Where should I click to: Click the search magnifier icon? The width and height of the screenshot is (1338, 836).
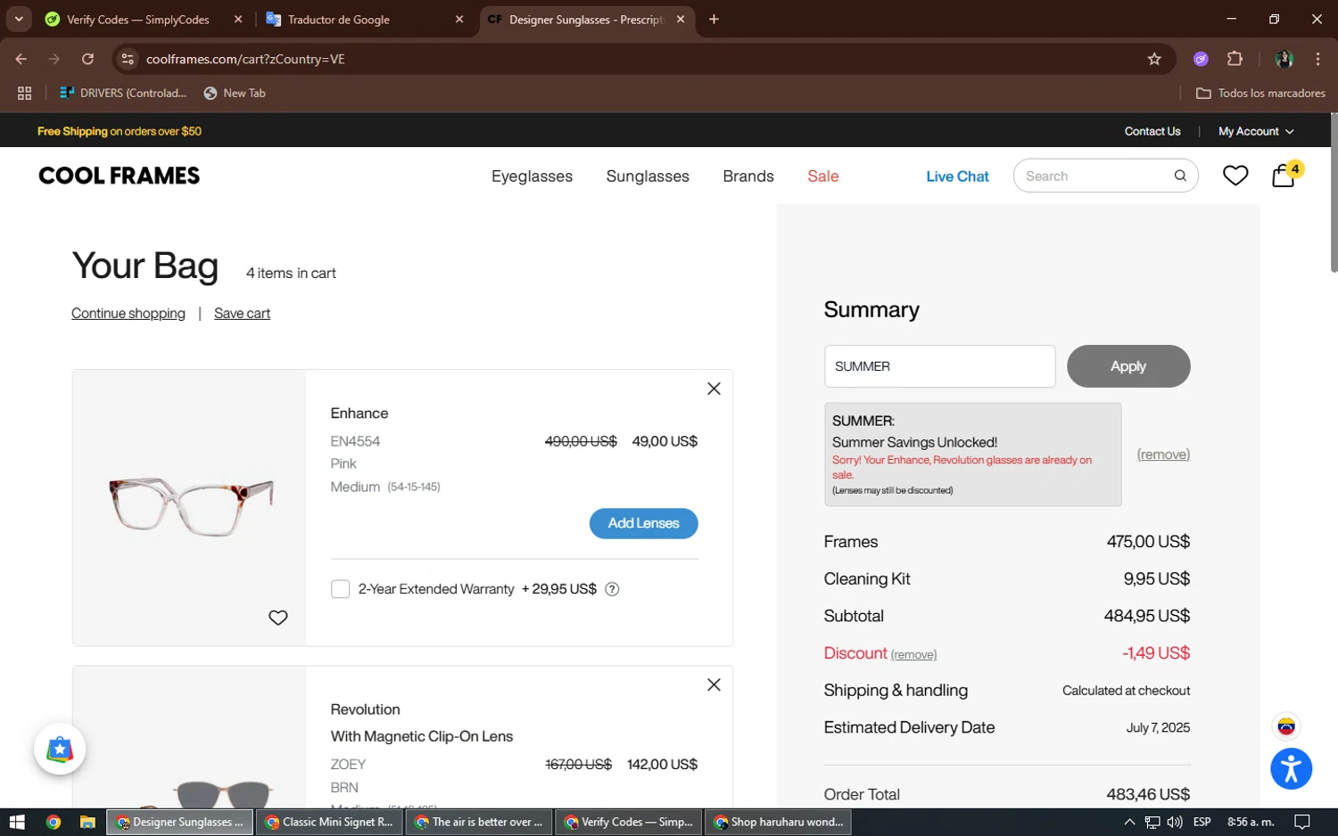(1179, 176)
